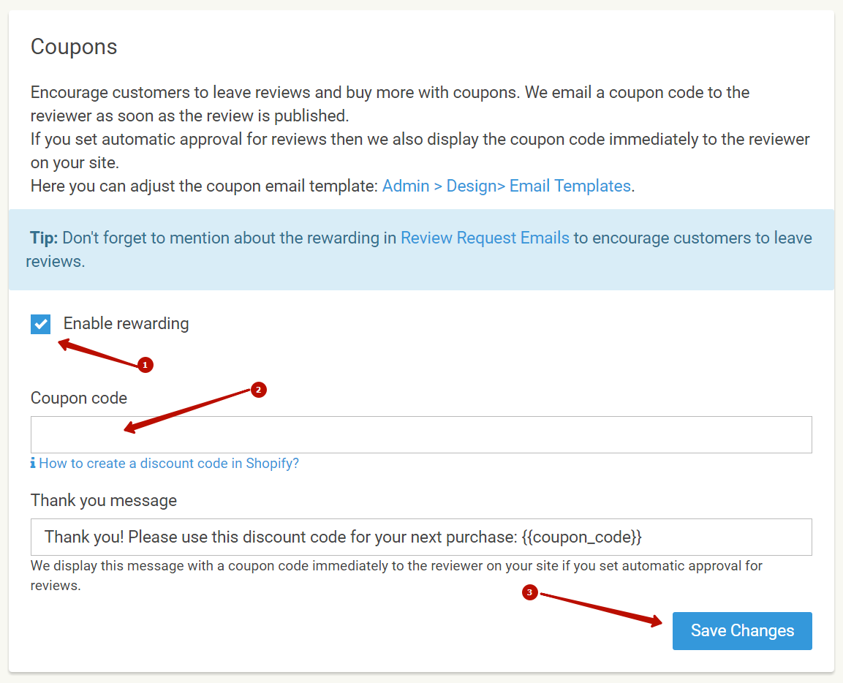Open Admin > Design > Email Templates link
The height and width of the screenshot is (683, 843).
coord(506,186)
